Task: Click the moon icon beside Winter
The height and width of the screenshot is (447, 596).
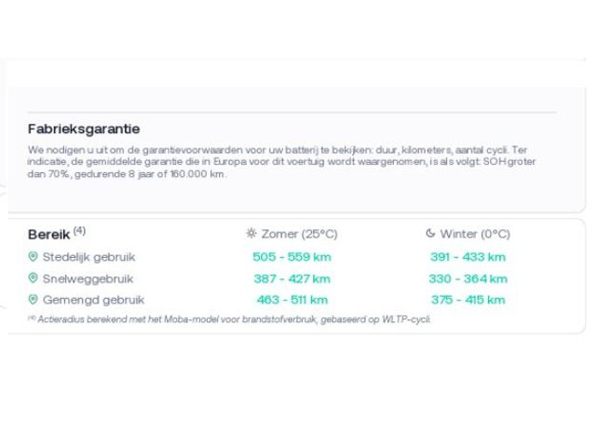Action: [x=430, y=235]
